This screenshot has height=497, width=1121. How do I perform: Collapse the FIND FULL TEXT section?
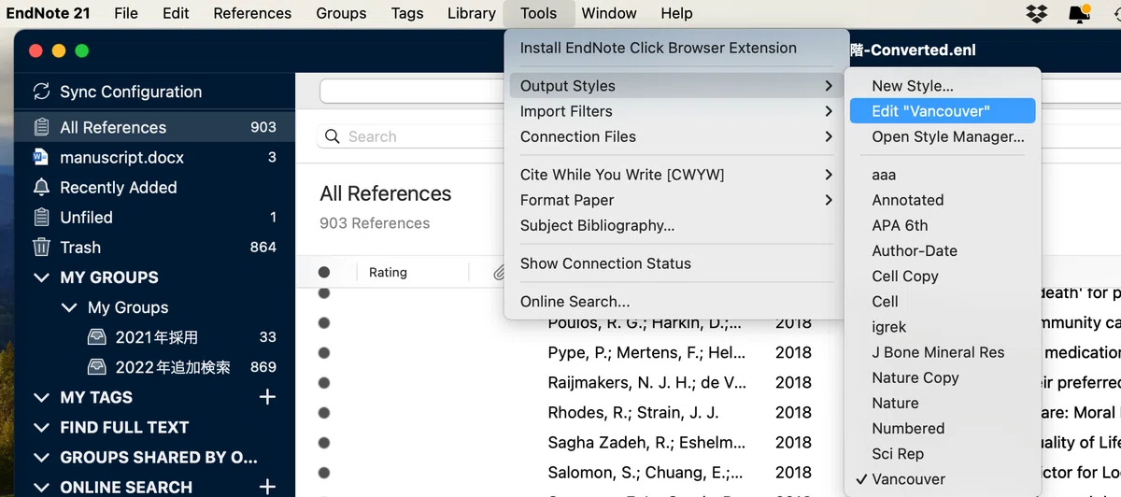point(41,427)
